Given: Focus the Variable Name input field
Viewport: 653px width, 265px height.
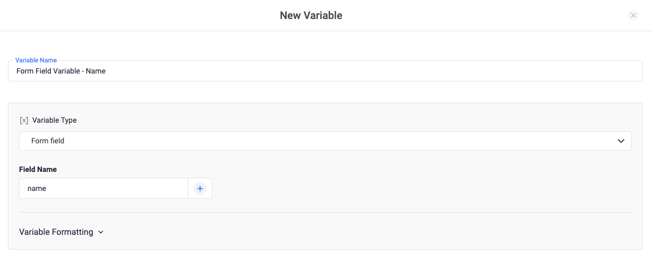Looking at the screenshot, I should pyautogui.click(x=325, y=71).
